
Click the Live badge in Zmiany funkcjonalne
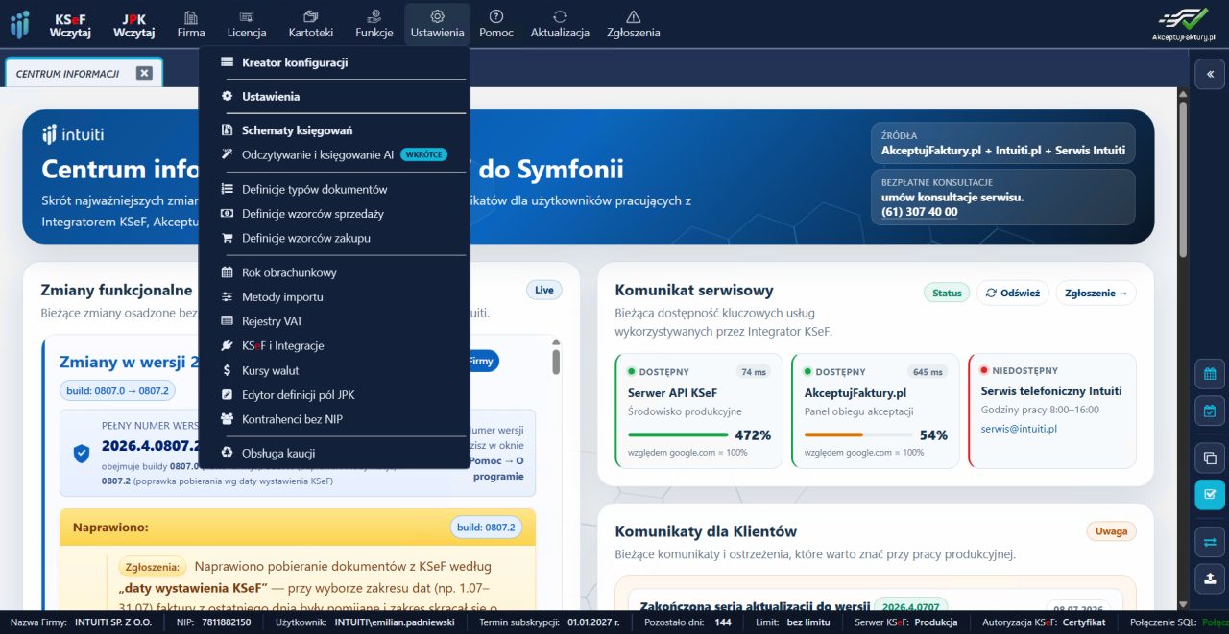pos(544,290)
